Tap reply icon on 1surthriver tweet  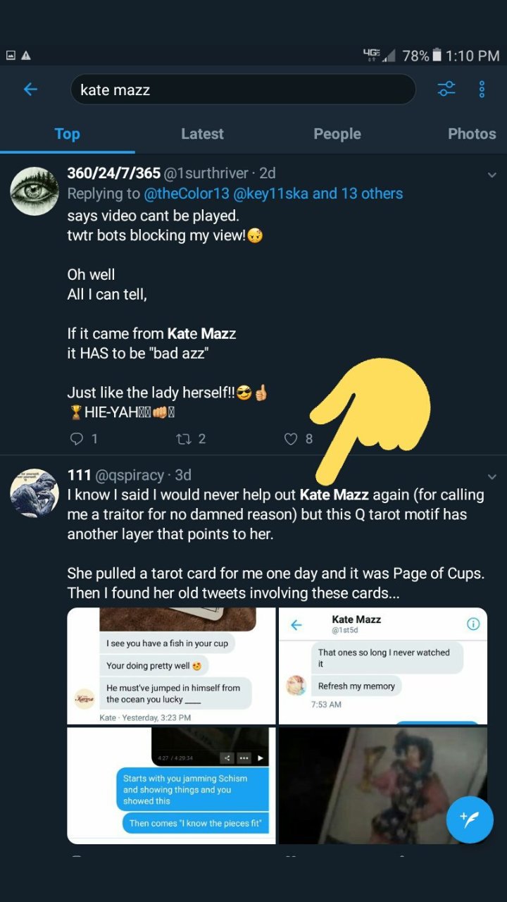(77, 439)
